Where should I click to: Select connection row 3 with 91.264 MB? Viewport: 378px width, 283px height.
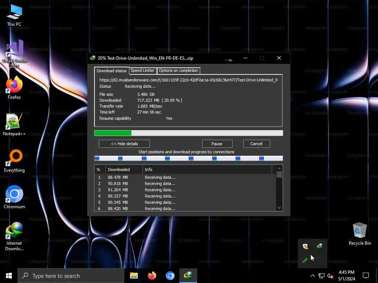(x=185, y=190)
